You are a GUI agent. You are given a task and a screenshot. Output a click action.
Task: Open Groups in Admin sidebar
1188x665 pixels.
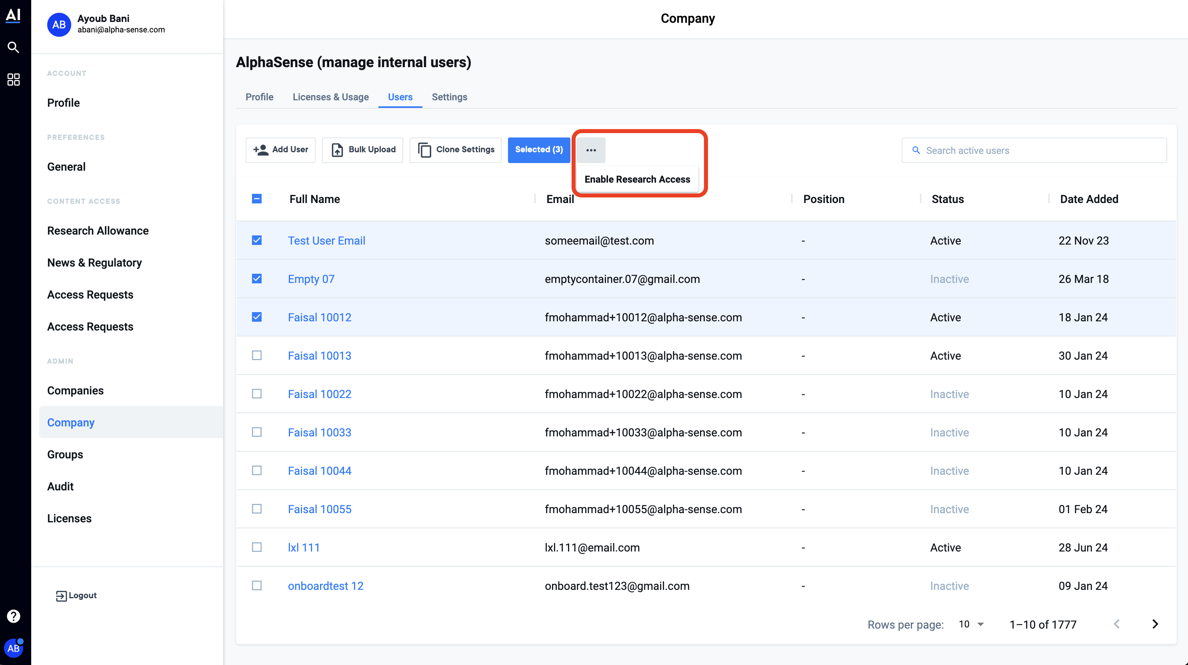65,454
